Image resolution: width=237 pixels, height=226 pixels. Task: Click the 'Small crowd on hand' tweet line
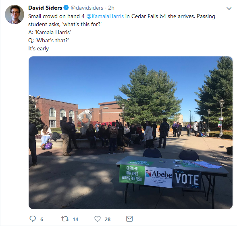pyautogui.click(x=122, y=16)
